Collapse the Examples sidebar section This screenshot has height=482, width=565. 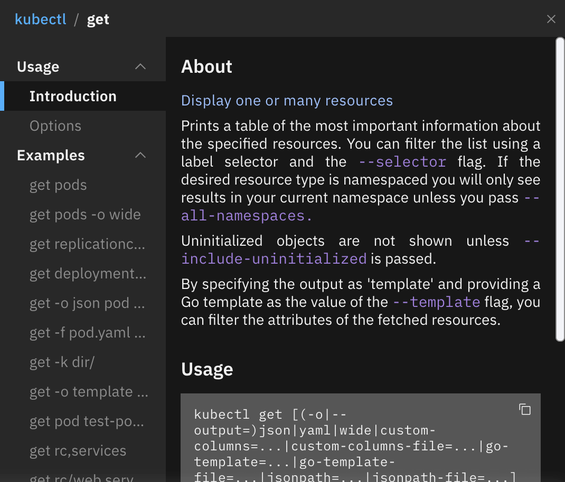point(140,155)
